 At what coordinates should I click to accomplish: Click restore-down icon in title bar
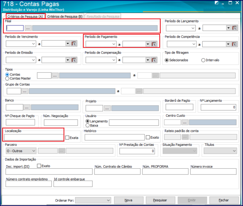[x=216, y=3]
